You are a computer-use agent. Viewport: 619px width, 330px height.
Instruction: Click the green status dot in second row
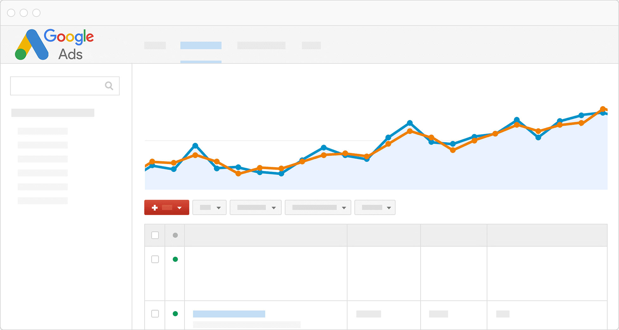[175, 314]
